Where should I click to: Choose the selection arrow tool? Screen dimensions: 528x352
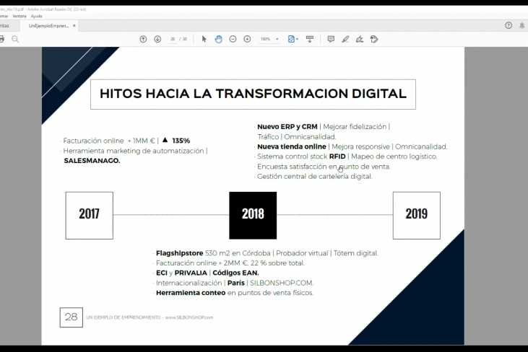204,39
